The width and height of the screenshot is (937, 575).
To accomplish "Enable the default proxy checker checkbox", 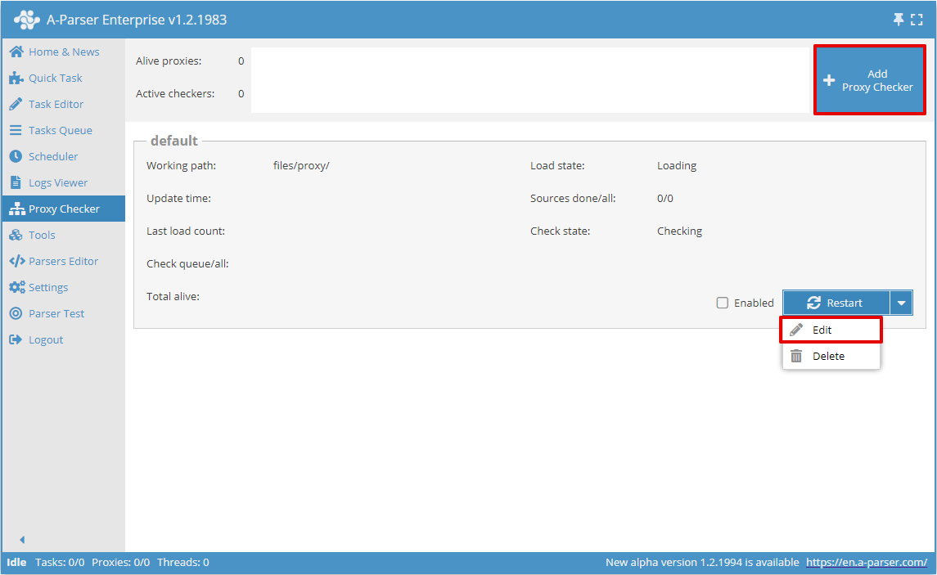I will click(723, 303).
